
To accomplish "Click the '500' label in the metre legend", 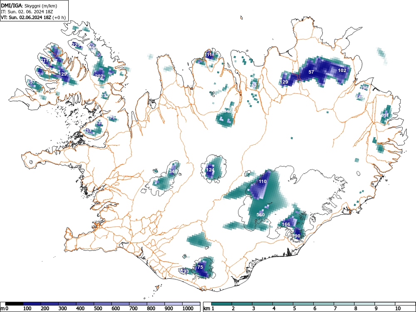I will [98, 309].
